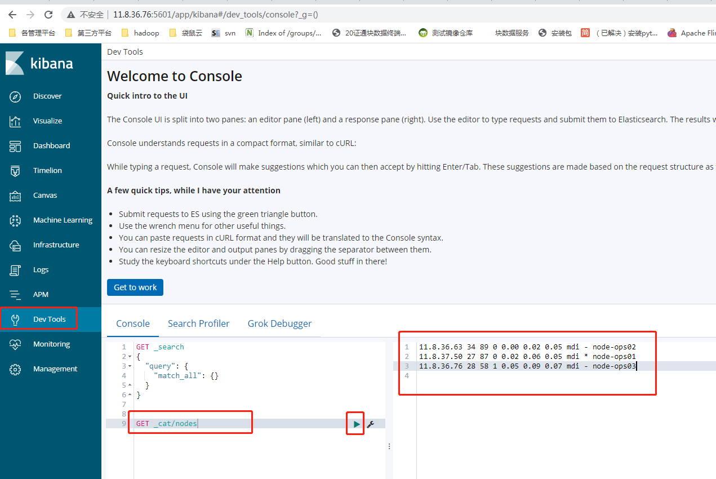
Task: Click the "match_all": {} line
Action: [x=186, y=376]
